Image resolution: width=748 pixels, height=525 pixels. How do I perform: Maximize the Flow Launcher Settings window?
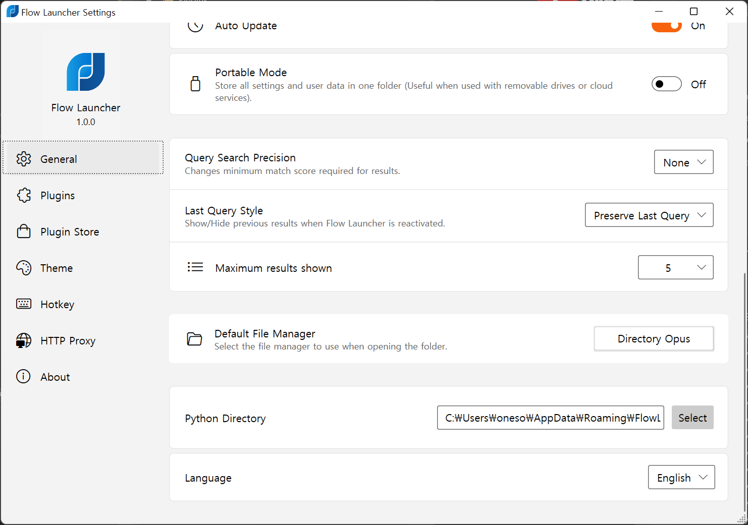click(x=694, y=12)
